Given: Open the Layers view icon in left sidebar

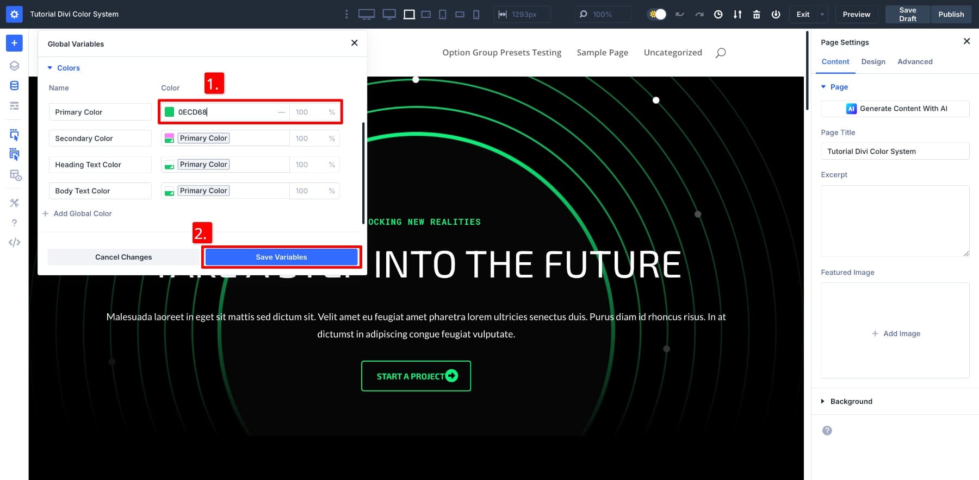Looking at the screenshot, I should click(14, 66).
